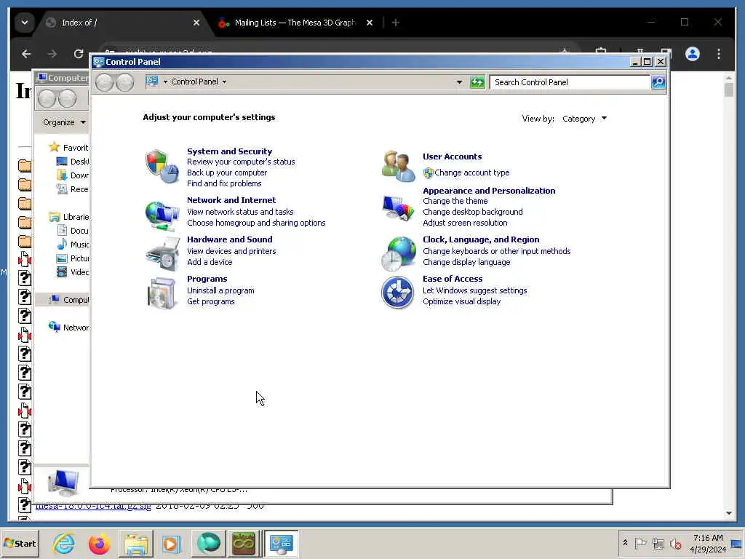745x559 pixels.
Task: Click Change display language link
Action: tap(466, 262)
